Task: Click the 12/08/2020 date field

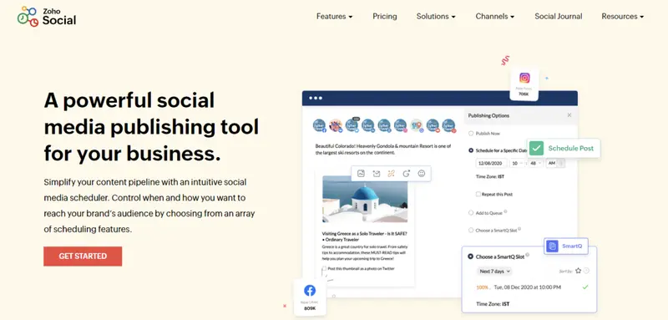Action: (x=492, y=163)
